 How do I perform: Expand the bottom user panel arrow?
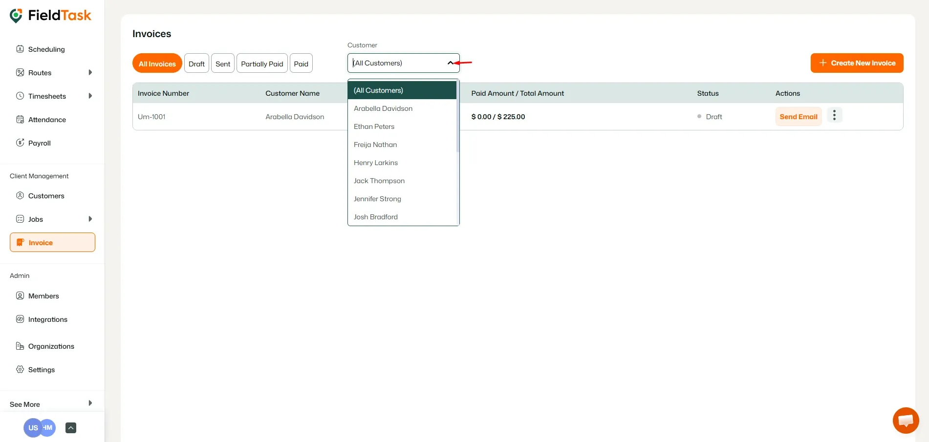[71, 428]
